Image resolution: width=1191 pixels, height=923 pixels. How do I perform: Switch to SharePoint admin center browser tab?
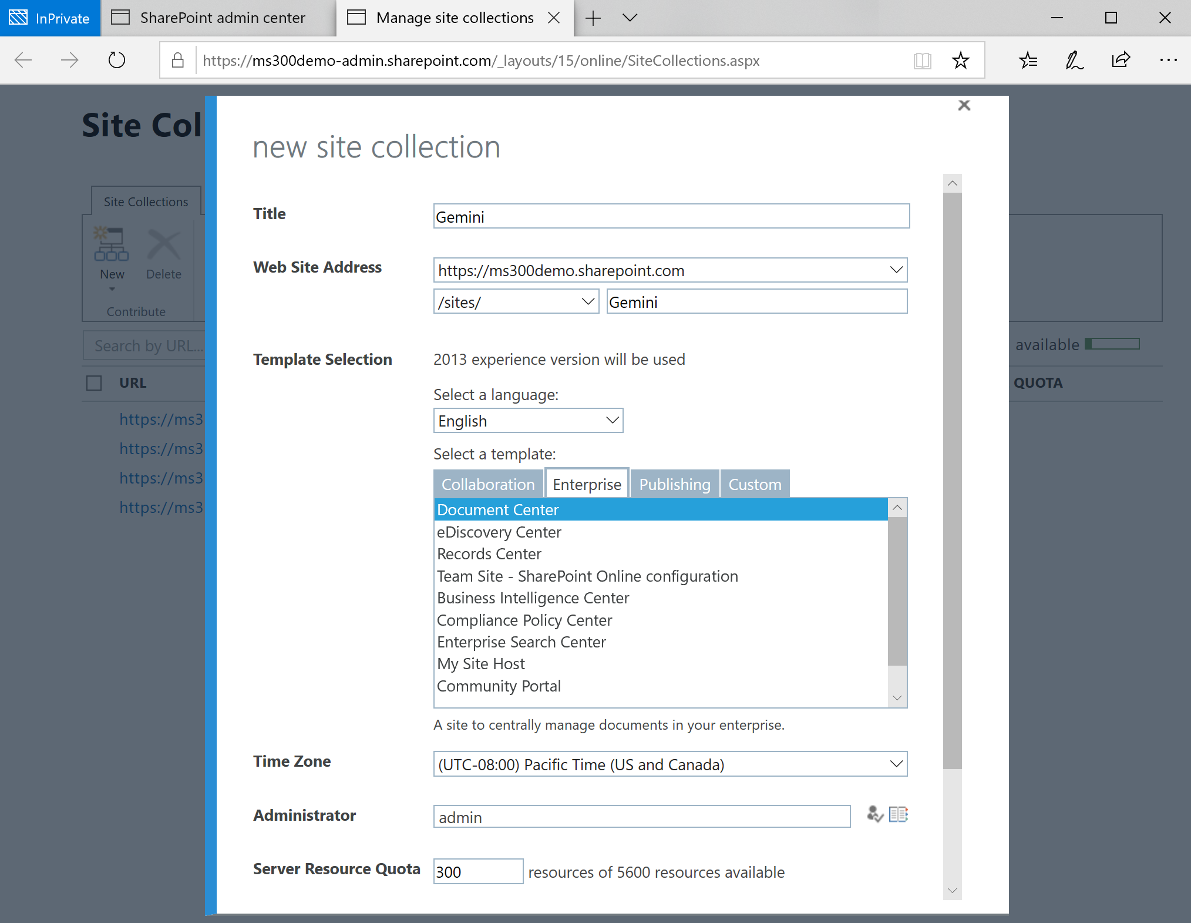[x=222, y=18]
